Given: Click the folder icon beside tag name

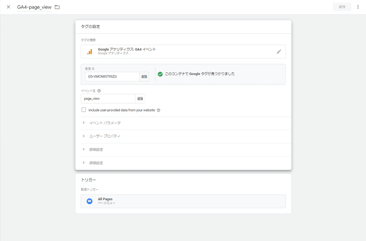Looking at the screenshot, I should pyautogui.click(x=57, y=7).
